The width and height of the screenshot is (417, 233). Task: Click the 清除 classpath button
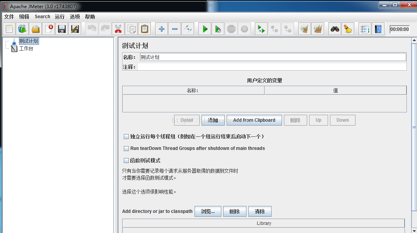260,211
